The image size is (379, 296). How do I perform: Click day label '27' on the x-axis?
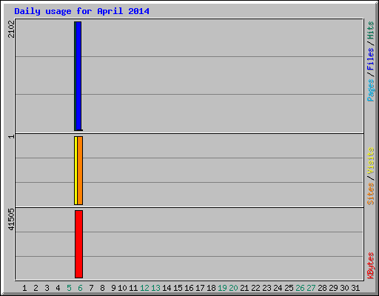pyautogui.click(x=311, y=288)
